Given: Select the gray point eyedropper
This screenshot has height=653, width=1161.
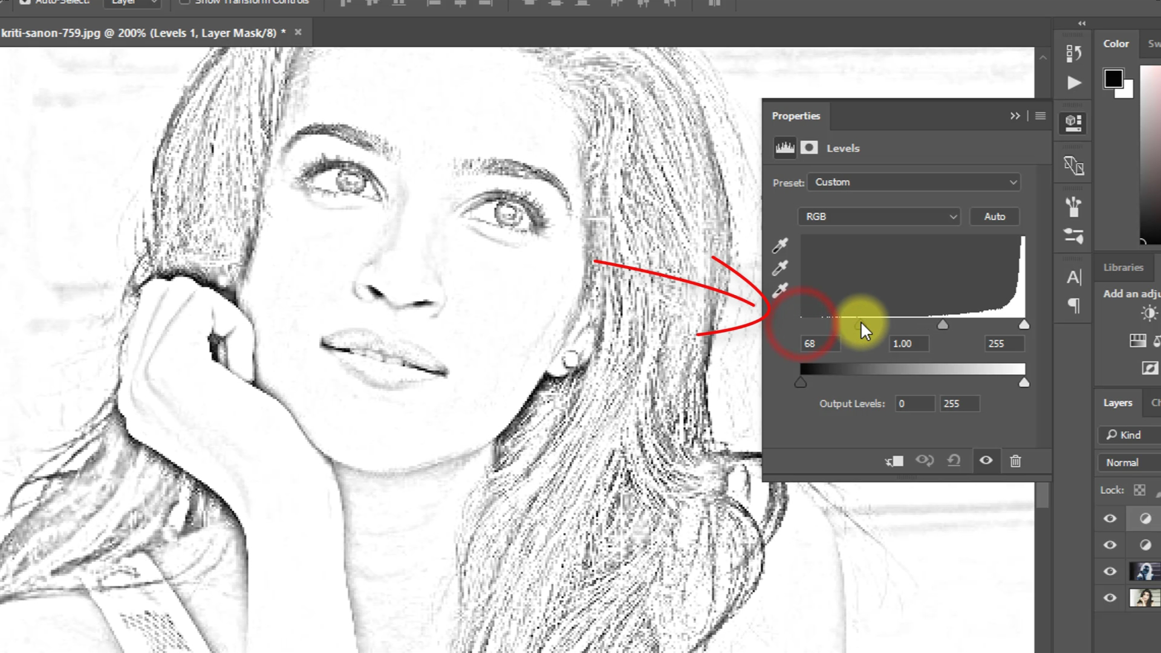Looking at the screenshot, I should (x=780, y=268).
